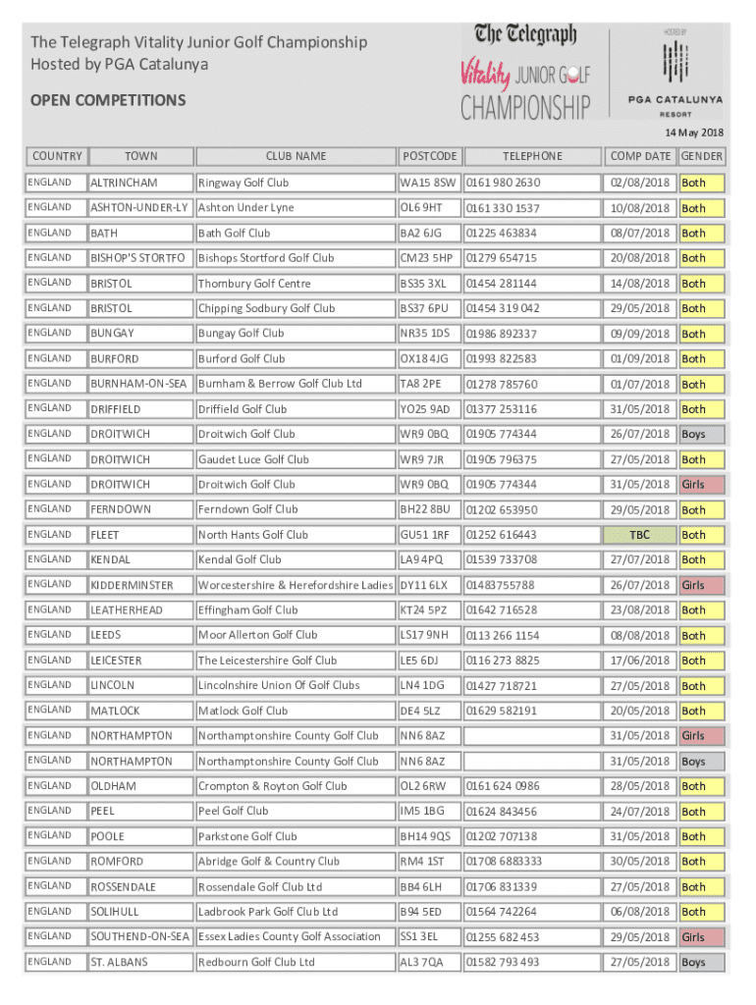
Task: Click the comp date 02/08/2018 for Altrincham
Action: click(x=639, y=183)
